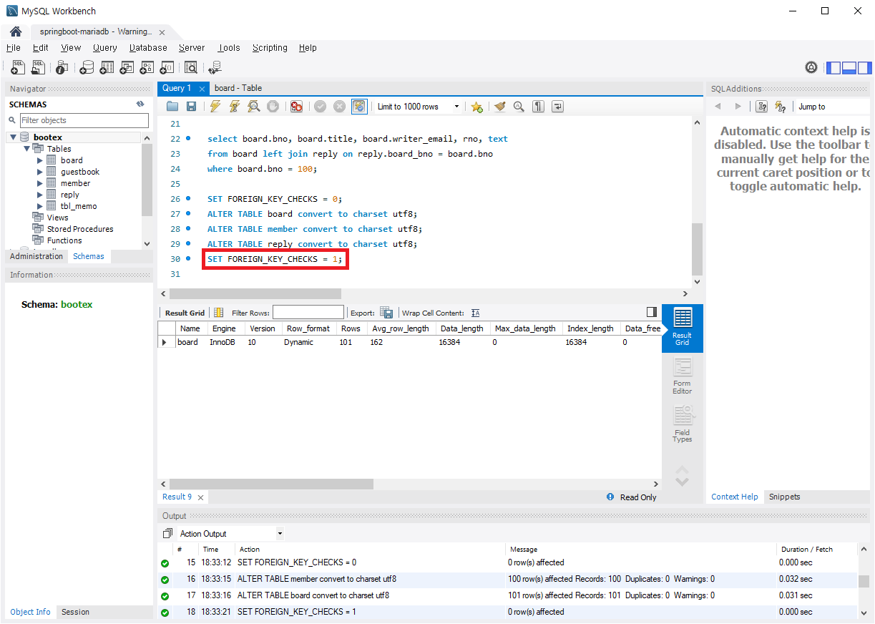Screen dimensions: 875x624
Task: Create a new SQL tab for queries
Action: tap(18, 67)
